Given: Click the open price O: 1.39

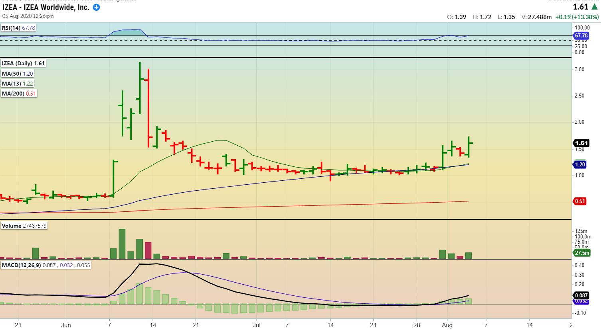Looking at the screenshot, I should 457,17.
